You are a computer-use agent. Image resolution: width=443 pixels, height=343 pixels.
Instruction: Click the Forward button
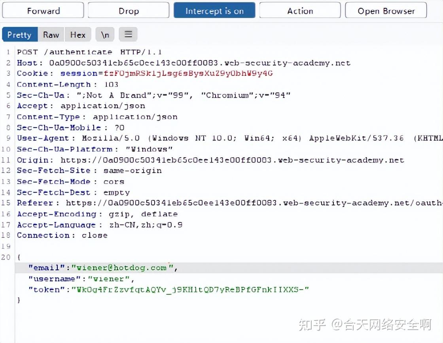coord(43,11)
